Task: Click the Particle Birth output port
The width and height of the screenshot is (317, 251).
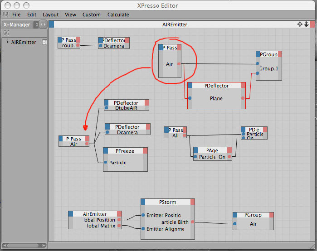Action: coord(192,222)
